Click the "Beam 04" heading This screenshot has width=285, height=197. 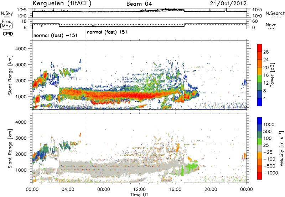click(x=139, y=4)
